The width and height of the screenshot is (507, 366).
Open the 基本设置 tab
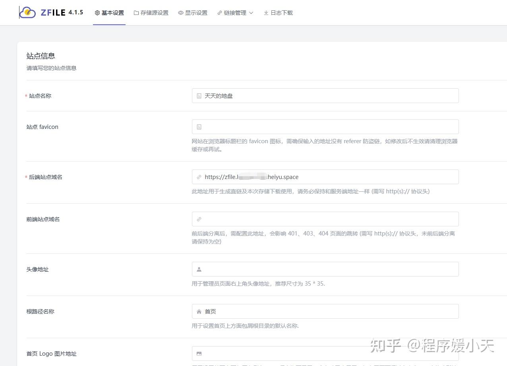point(109,13)
